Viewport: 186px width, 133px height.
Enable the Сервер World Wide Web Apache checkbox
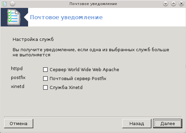(x=45, y=69)
